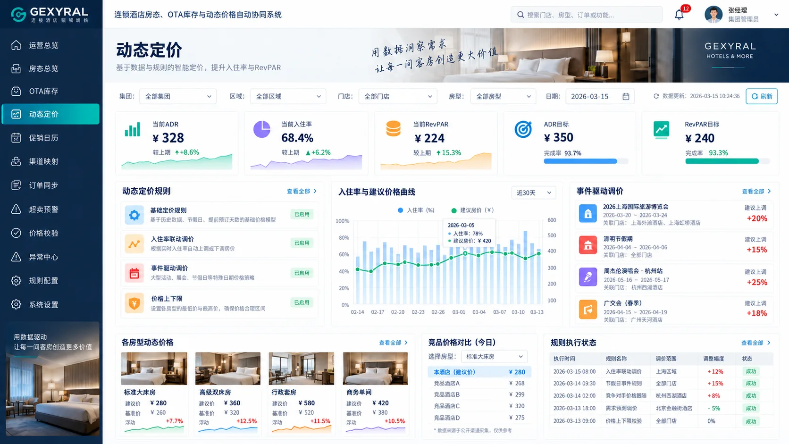Toggle the 入住率 (%) legend series
The image size is (789, 444).
point(416,210)
